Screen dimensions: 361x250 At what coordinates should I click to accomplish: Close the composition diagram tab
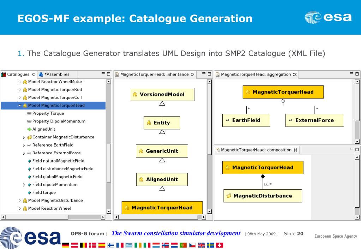click(295, 150)
